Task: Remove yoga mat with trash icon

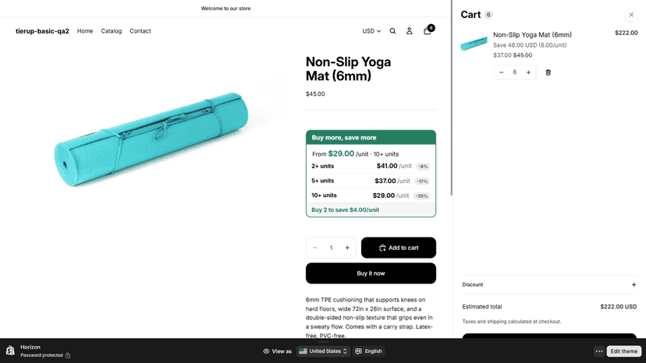Action: pos(548,72)
